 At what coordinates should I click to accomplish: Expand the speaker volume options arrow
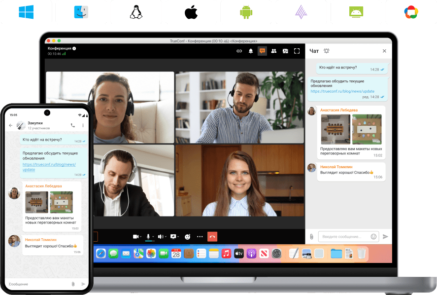point(166,236)
